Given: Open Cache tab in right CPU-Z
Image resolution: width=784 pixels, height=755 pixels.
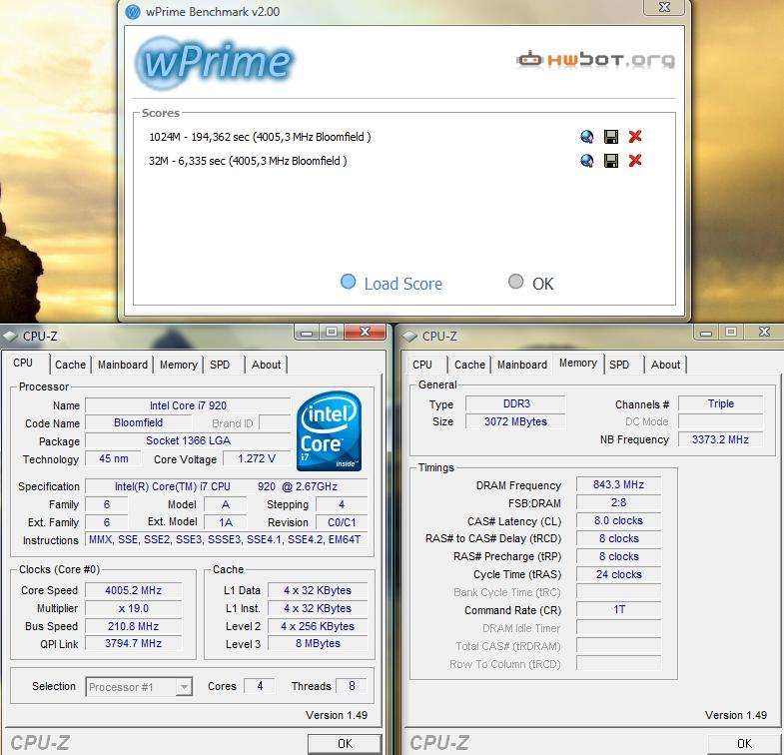Looking at the screenshot, I should (469, 365).
